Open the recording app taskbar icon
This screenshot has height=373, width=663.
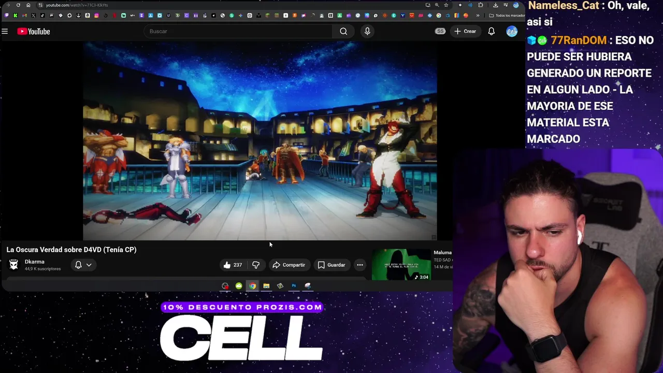coord(225,286)
